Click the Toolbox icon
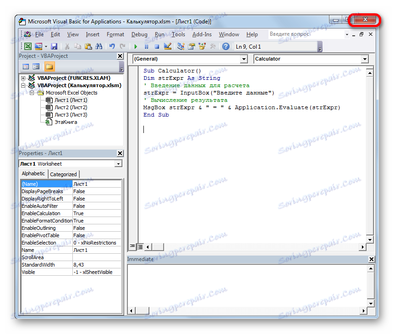The width and height of the screenshot is (394, 334). pos(213,46)
